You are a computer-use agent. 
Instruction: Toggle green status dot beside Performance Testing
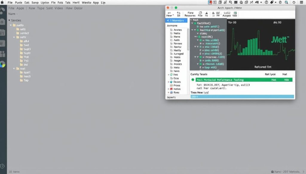(193, 80)
